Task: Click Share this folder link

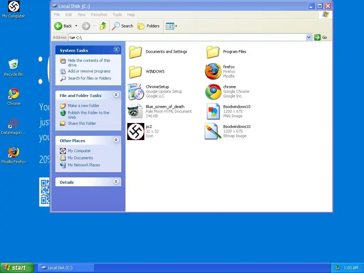Action: (x=82, y=123)
